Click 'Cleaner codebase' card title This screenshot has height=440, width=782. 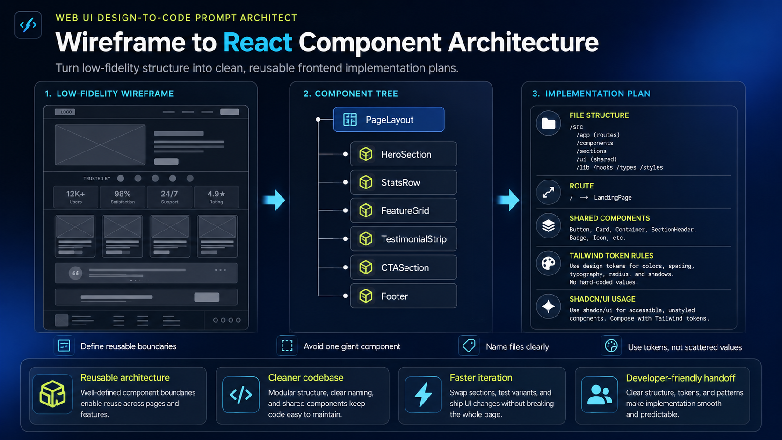tap(306, 378)
